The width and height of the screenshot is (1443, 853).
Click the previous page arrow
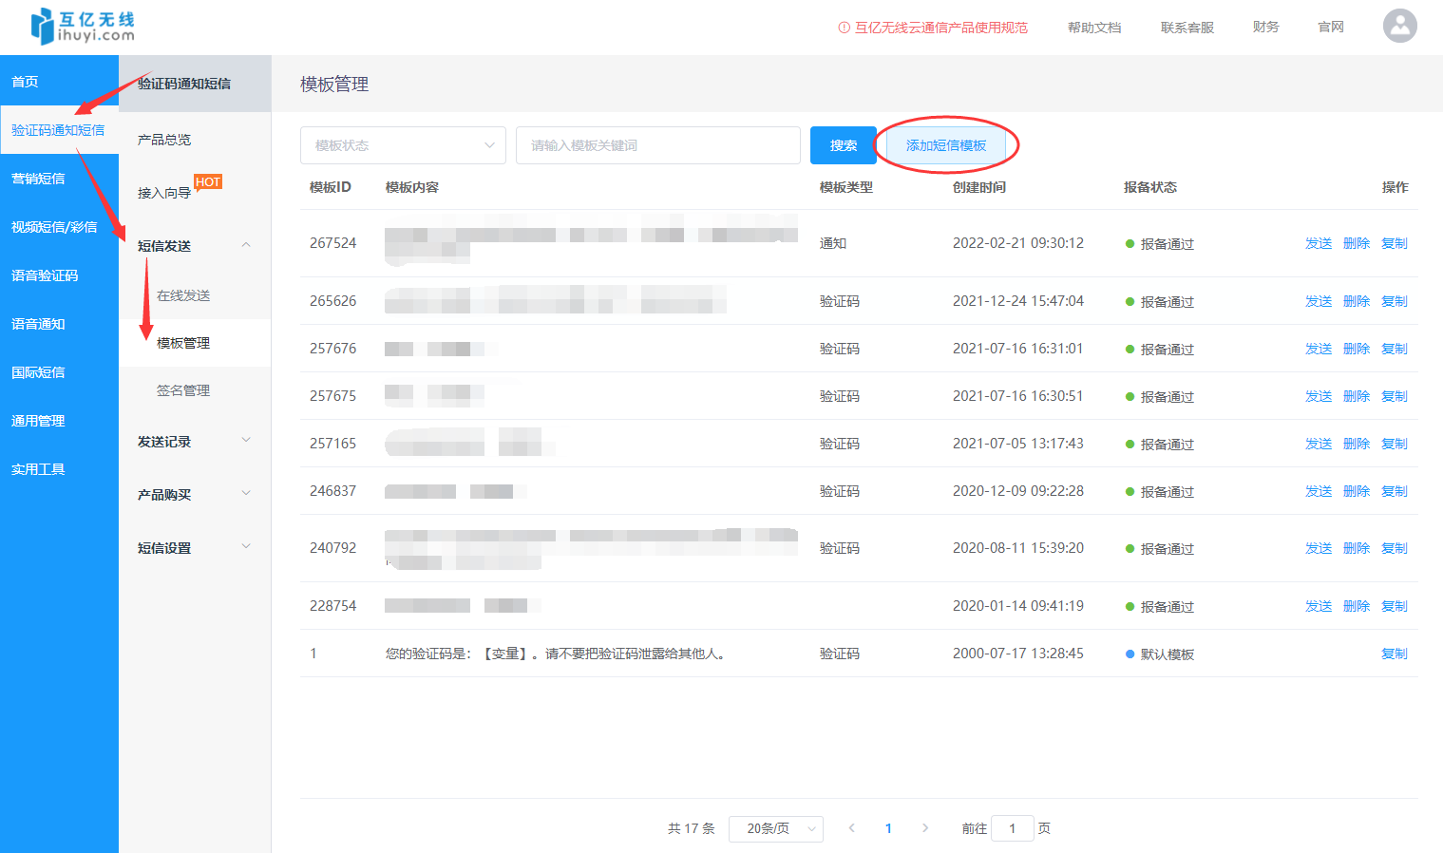tap(851, 827)
